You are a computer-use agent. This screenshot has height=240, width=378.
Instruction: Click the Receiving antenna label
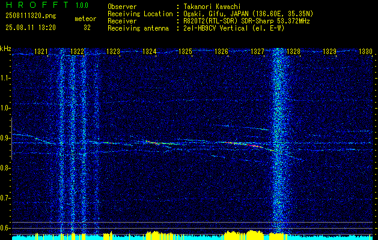click(x=138, y=28)
